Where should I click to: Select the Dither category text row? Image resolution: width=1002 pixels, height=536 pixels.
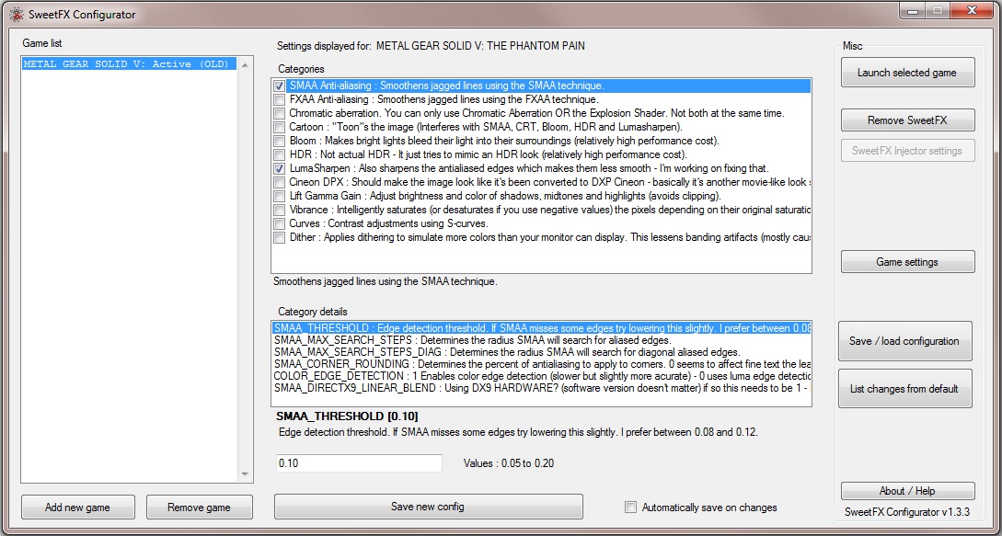pos(549,237)
